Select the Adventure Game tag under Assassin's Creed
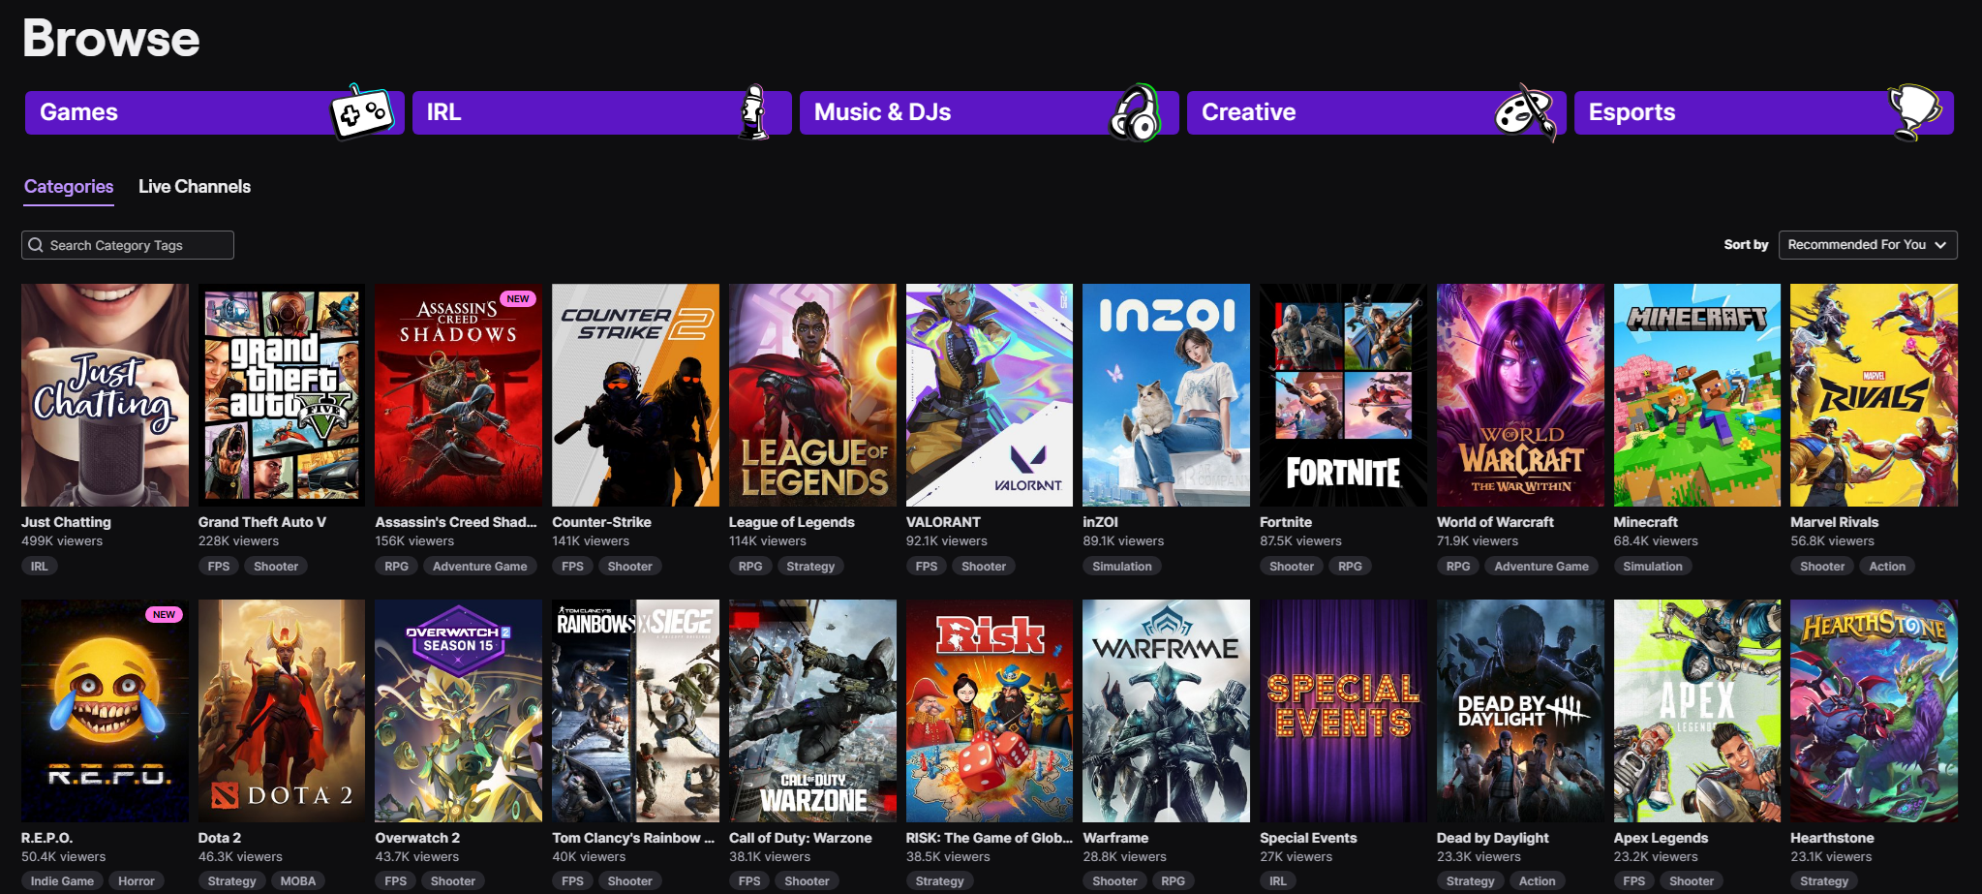 click(x=480, y=567)
